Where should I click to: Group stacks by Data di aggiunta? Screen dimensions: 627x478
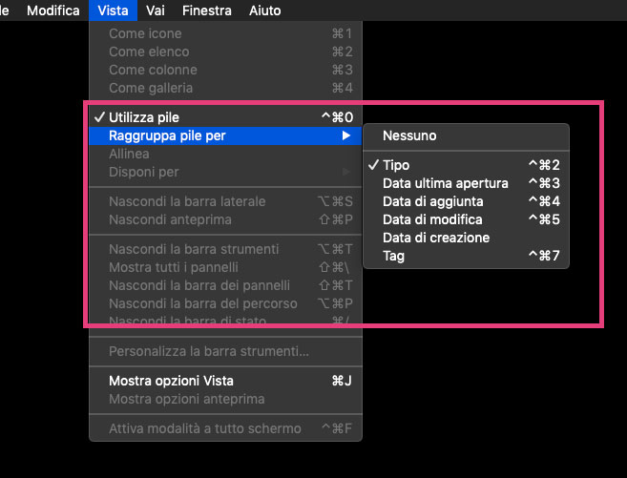point(432,201)
